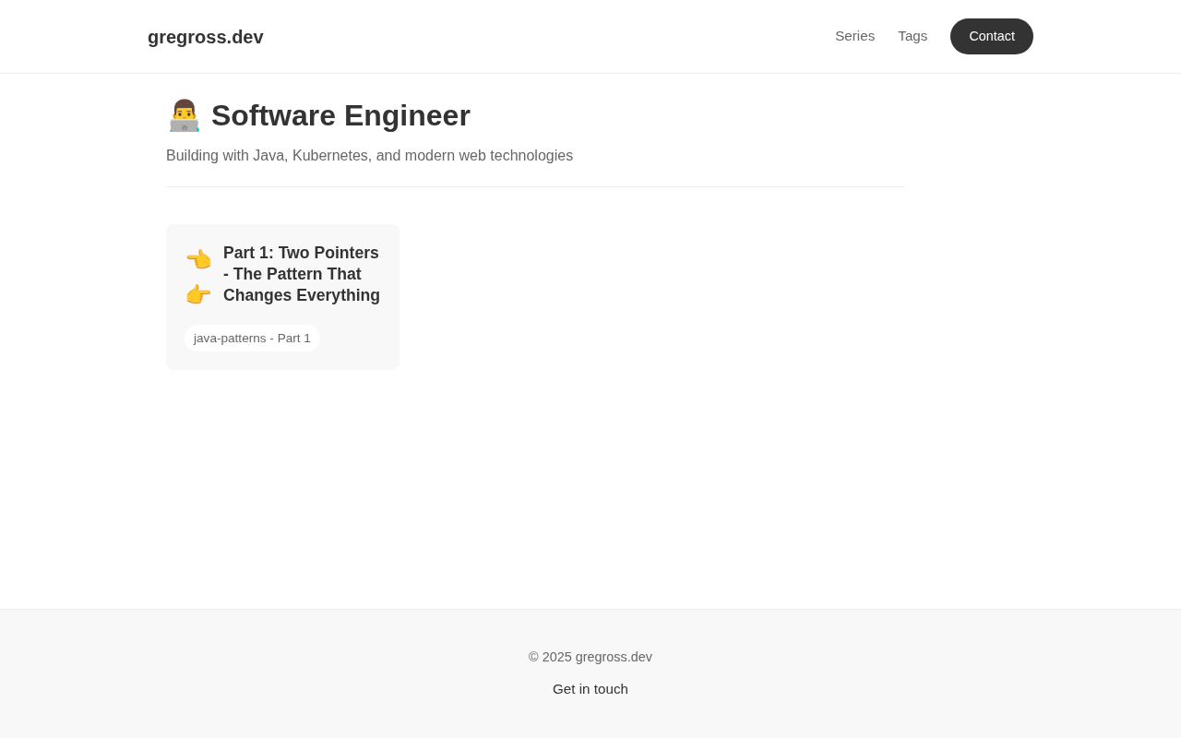Screen dimensions: 1181x738
Task: Select the java-patterns - Part 1 pill
Action: [x=252, y=338]
